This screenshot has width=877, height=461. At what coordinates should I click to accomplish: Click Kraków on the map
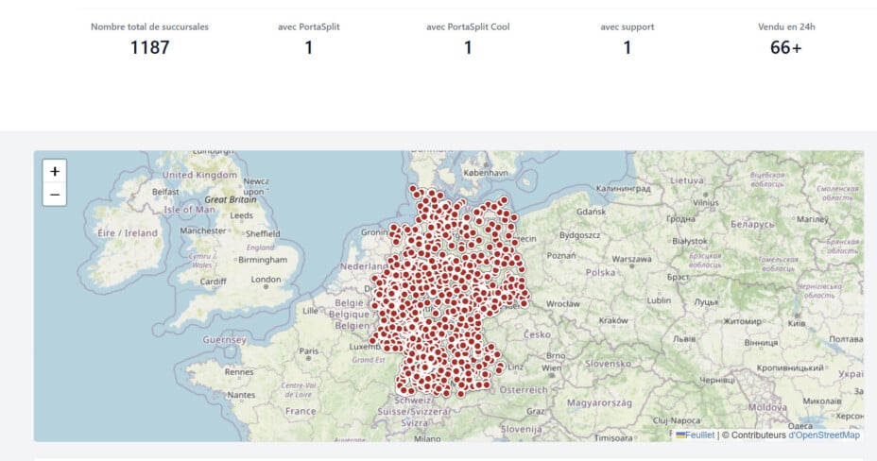613,320
